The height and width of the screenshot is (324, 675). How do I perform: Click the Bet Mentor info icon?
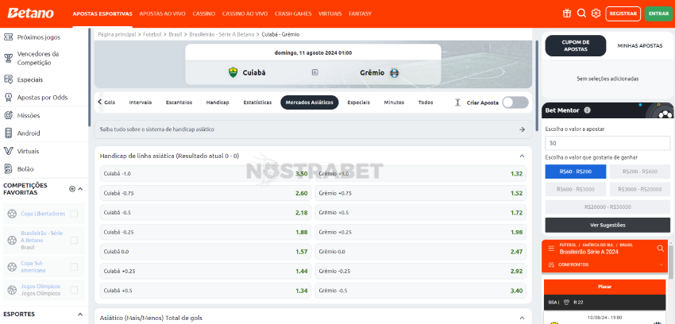(x=587, y=110)
